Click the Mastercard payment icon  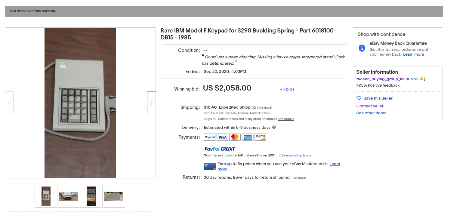coord(235,137)
